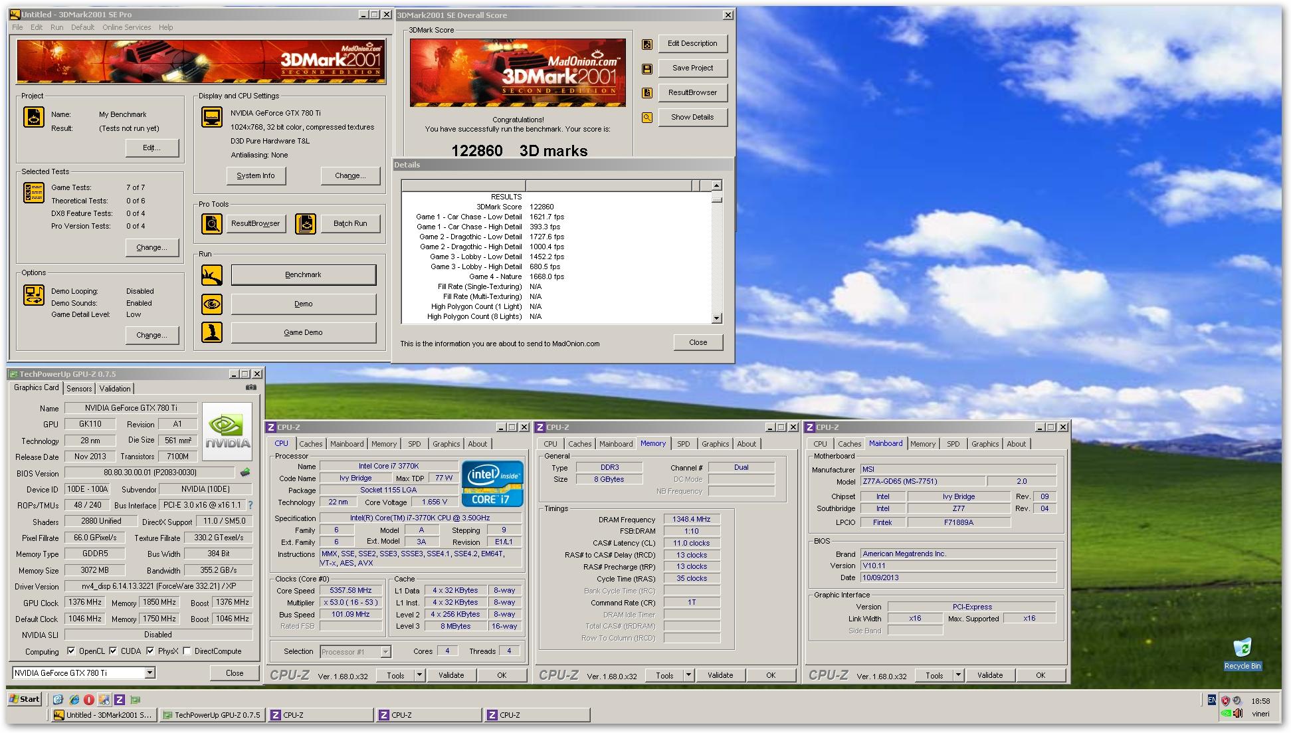Image resolution: width=1291 pixels, height=733 pixels.
Task: Expand Tools dropdown arrow in Memory CPU-Z window
Action: (688, 675)
